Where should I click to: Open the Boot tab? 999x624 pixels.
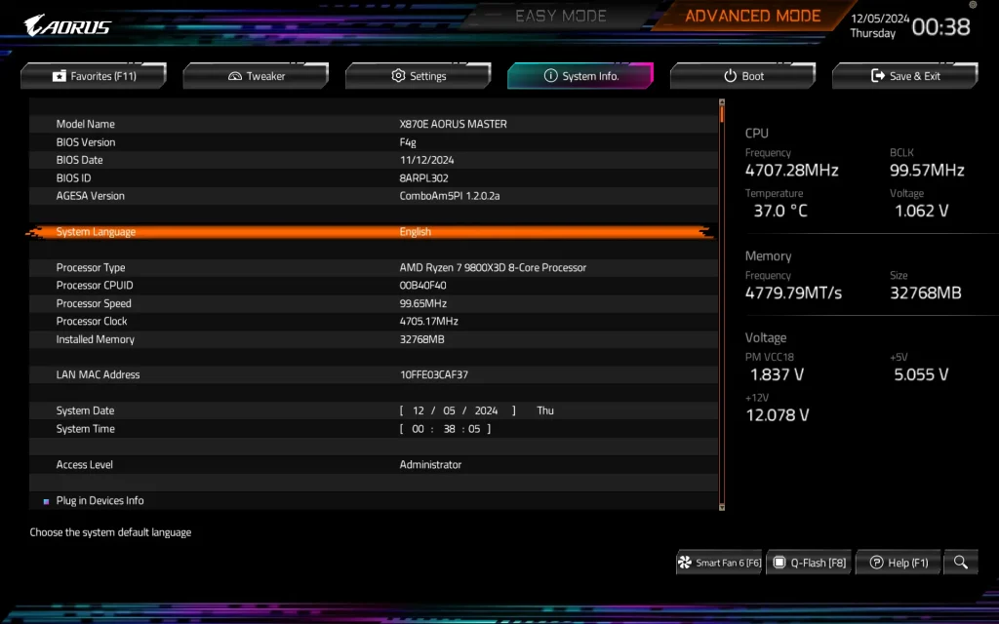(742, 76)
